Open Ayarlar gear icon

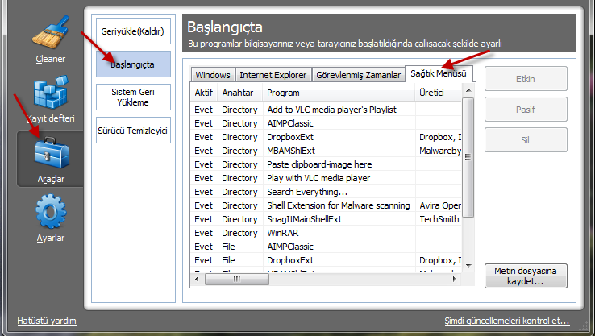(50, 212)
